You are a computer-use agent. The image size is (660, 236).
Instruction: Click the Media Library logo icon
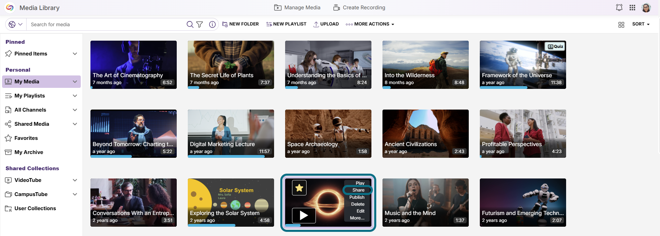pos(10,8)
